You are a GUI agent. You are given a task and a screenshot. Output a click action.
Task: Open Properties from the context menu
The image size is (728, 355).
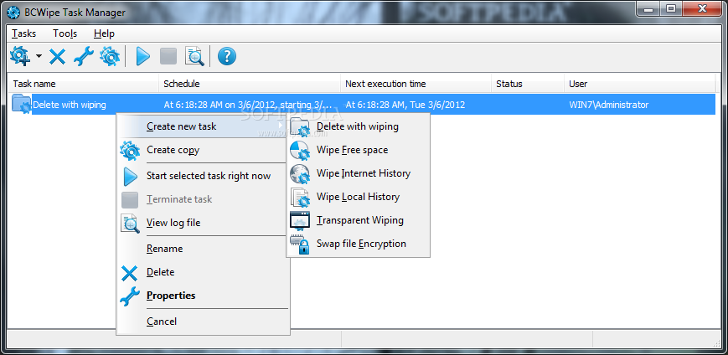point(203,296)
